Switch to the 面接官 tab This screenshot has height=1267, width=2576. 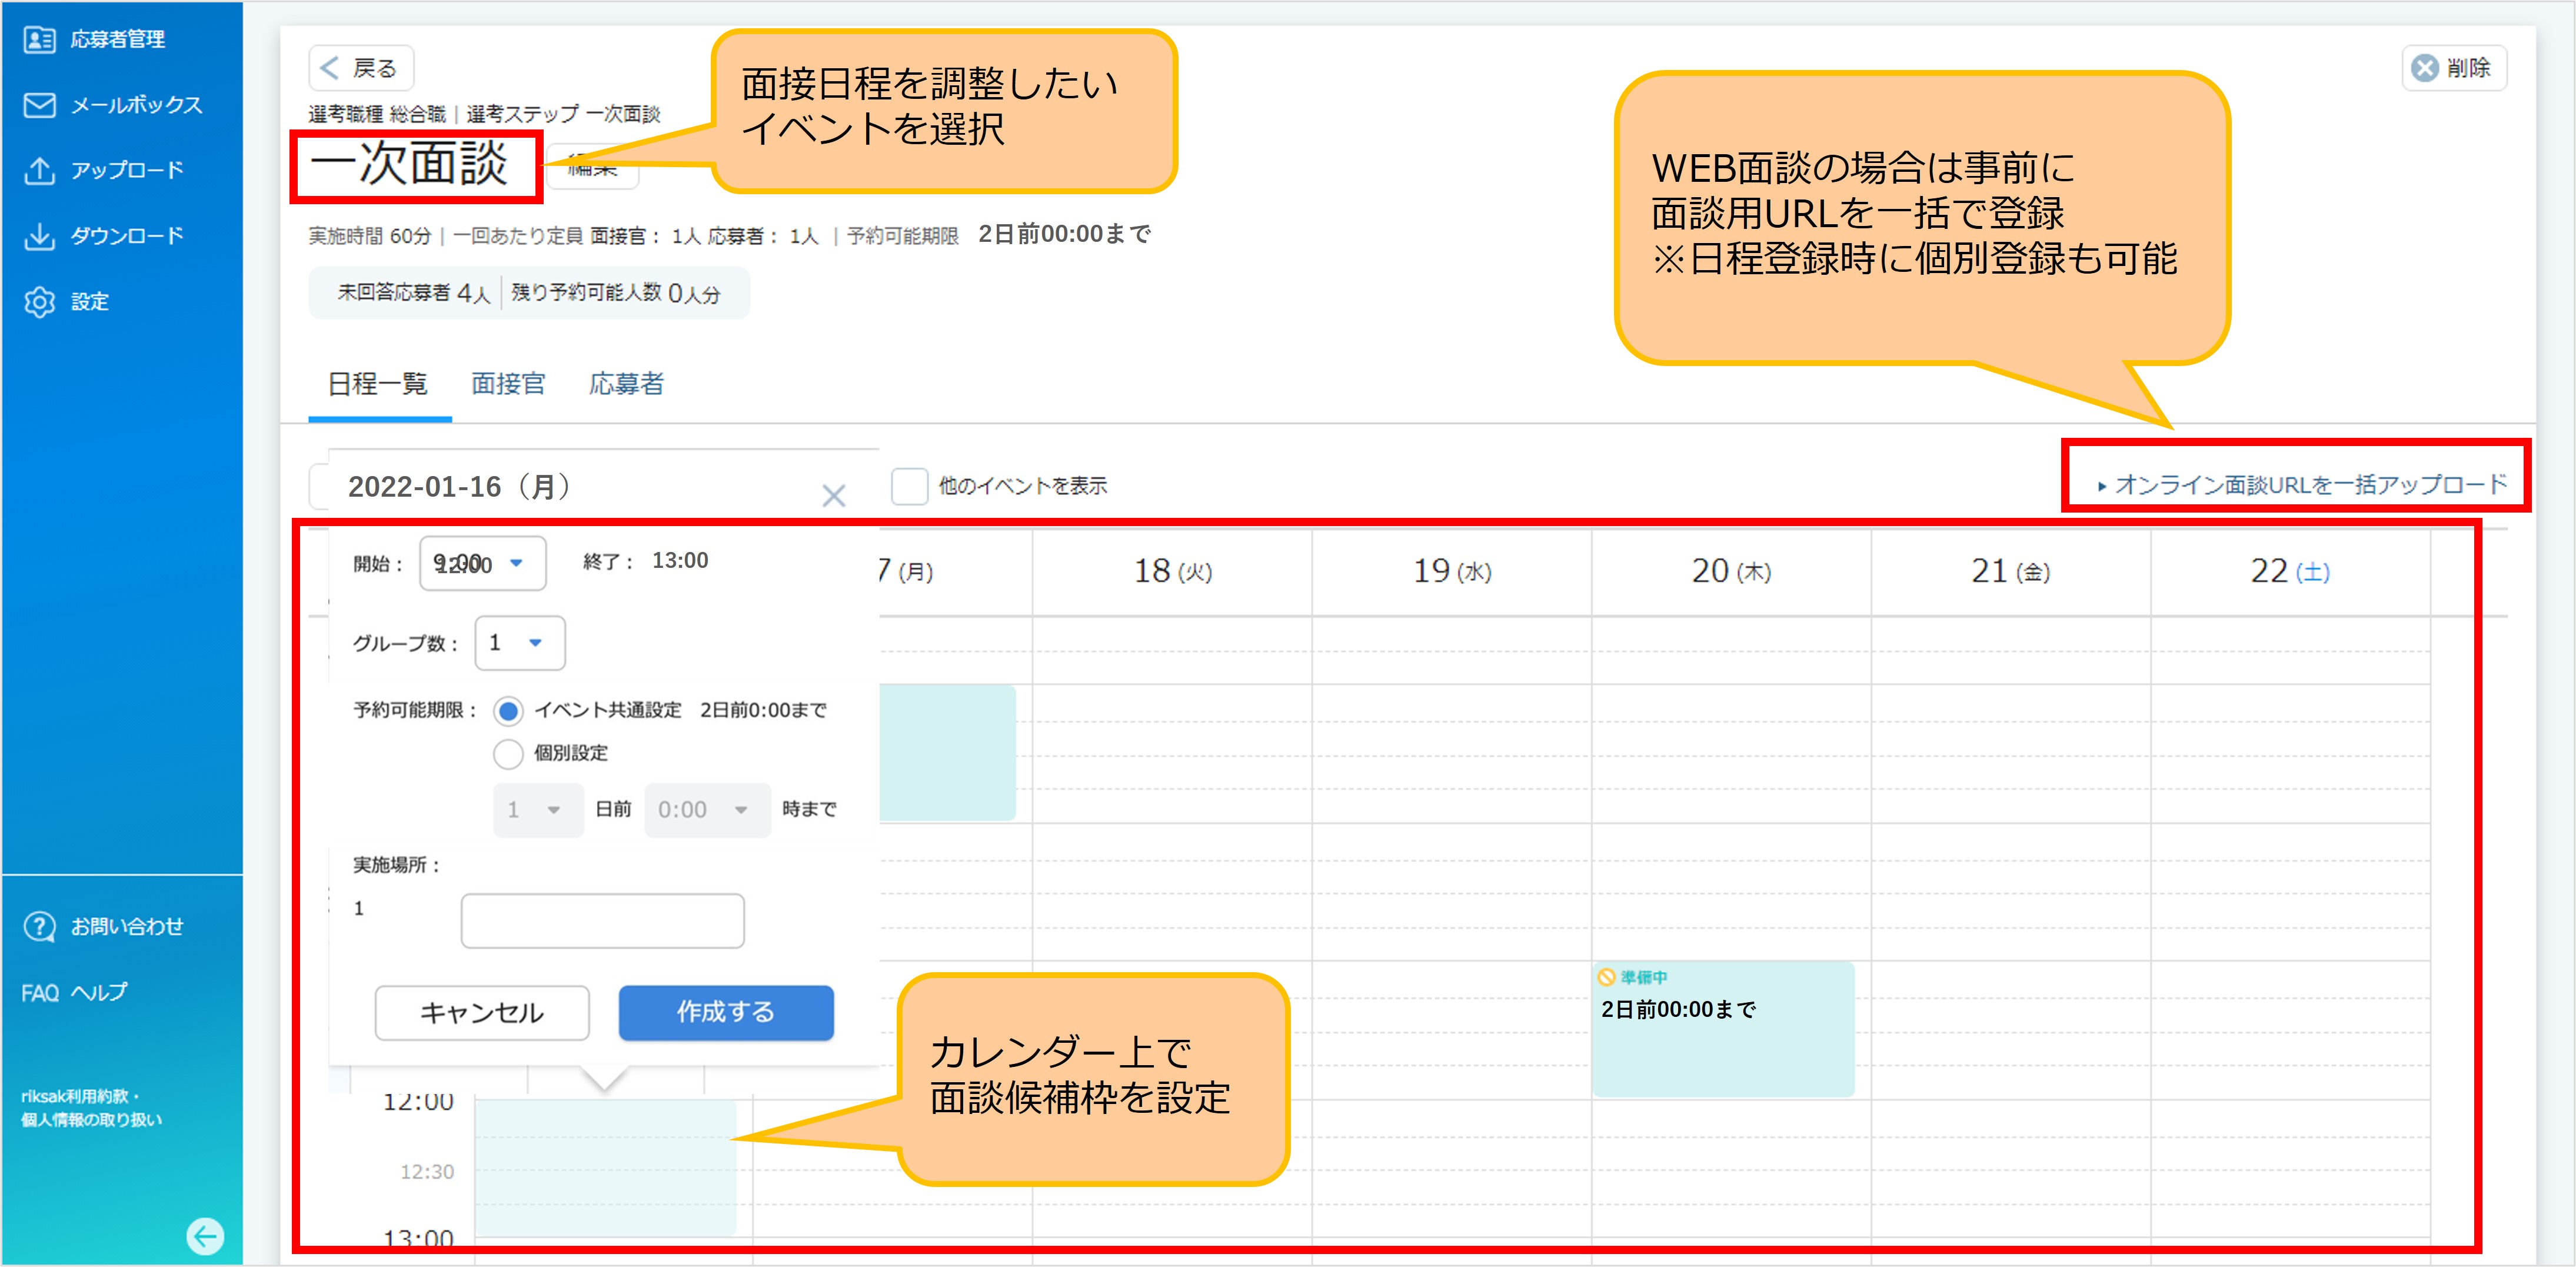coord(508,384)
